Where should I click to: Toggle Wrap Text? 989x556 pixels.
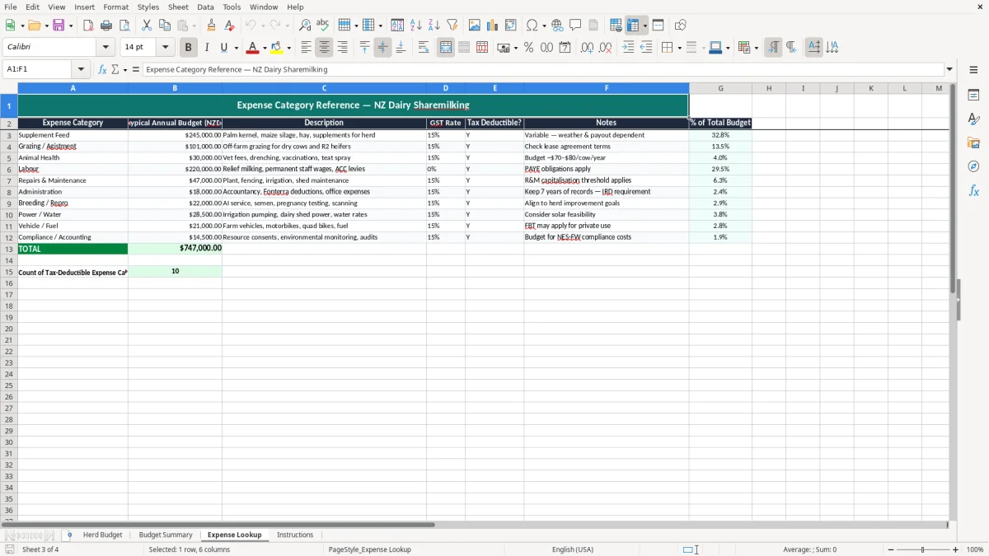[x=424, y=48]
